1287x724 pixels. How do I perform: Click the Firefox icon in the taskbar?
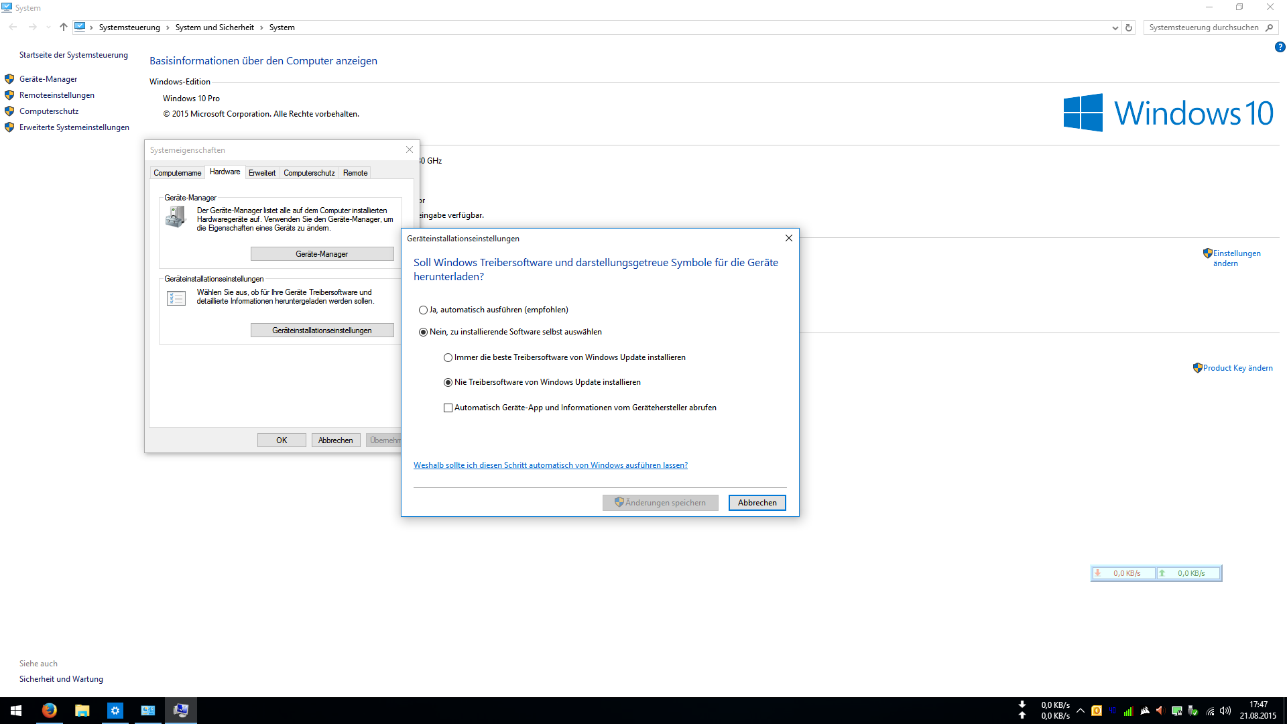pyautogui.click(x=49, y=711)
